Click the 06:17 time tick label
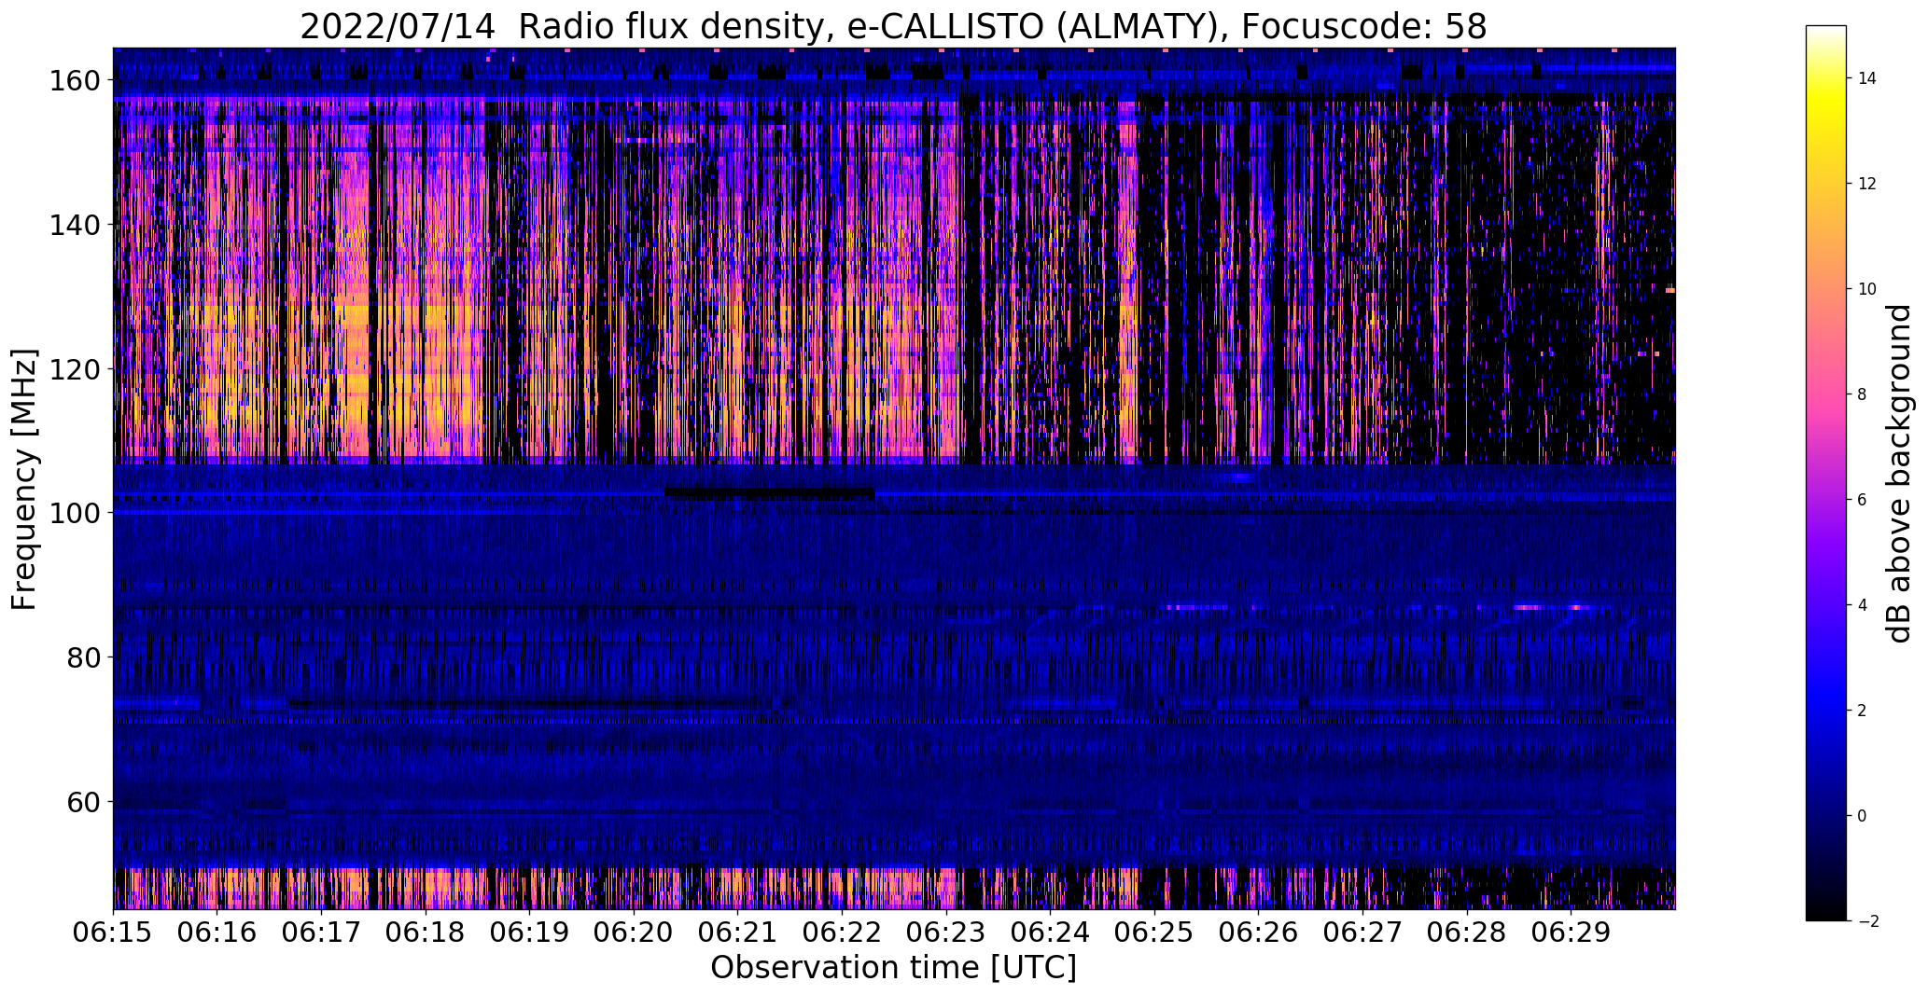Screen dimensions: 1928x995 pos(322,933)
